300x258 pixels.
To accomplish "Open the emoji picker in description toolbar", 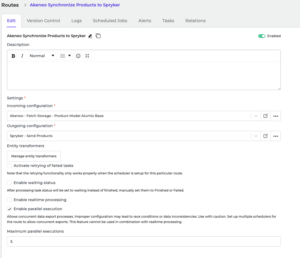I will pos(78,56).
